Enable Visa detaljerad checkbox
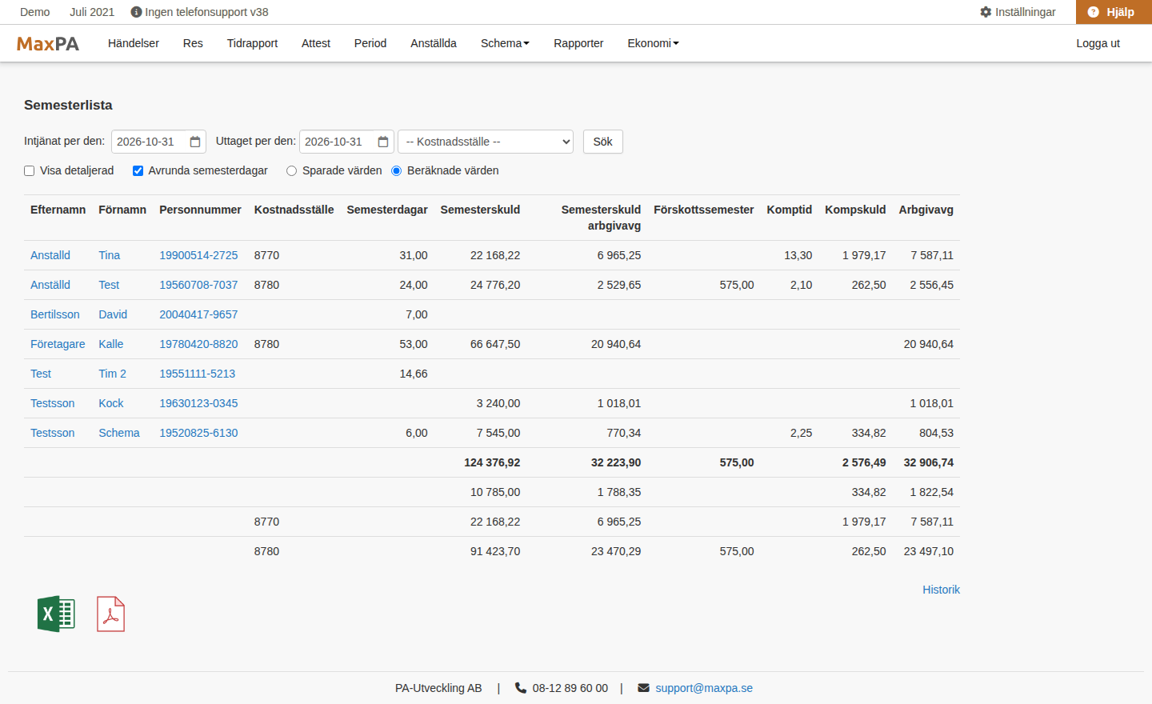 30,170
